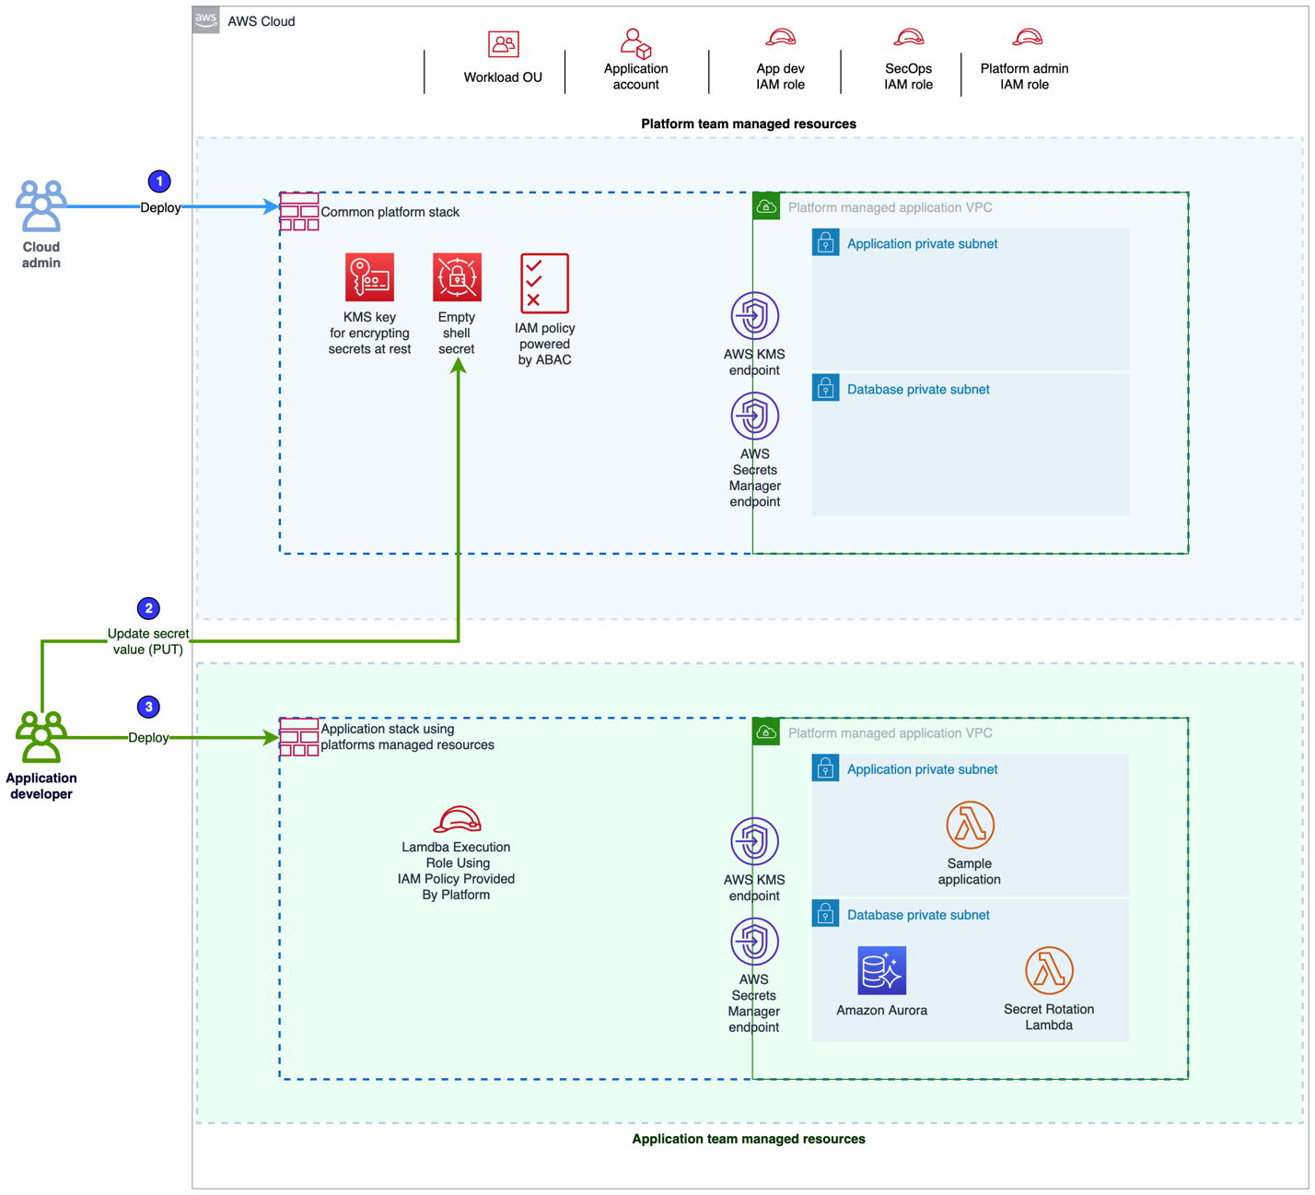Select the step 2 Update secret value badge
The height and width of the screenshot is (1195, 1315).
148,608
